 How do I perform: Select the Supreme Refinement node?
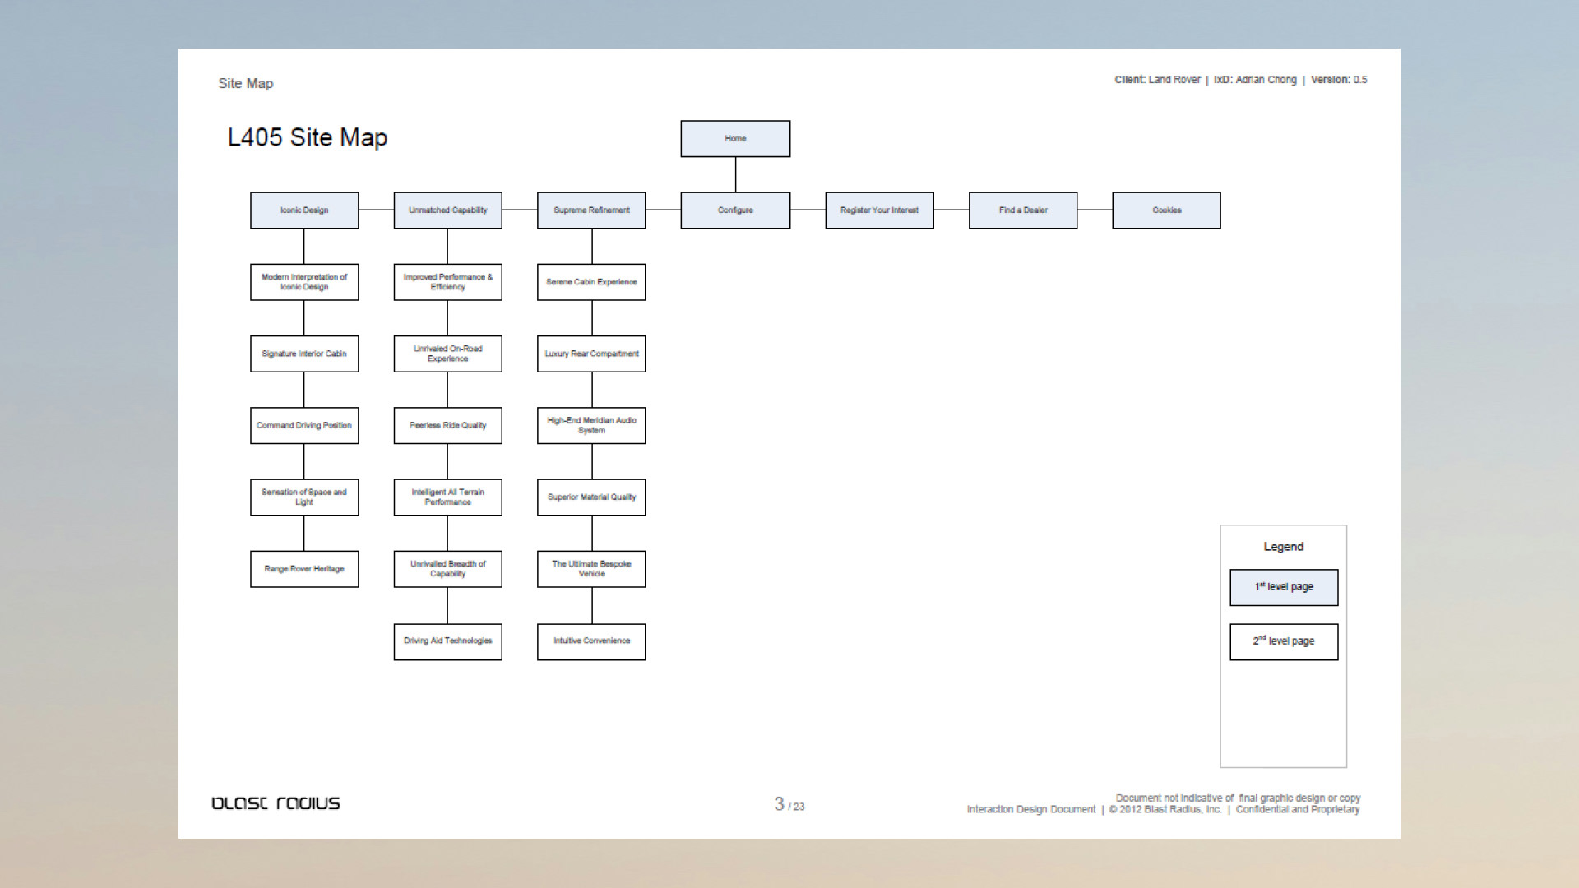[591, 210]
